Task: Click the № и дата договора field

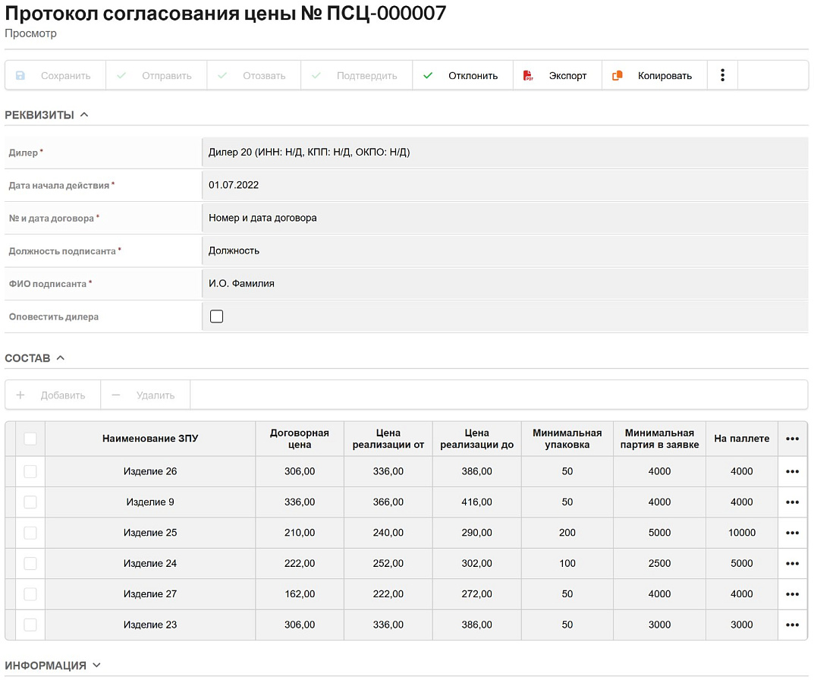Action: coord(504,218)
